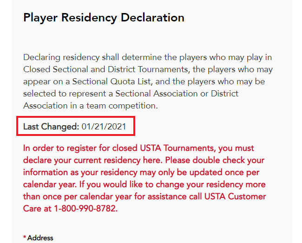The image size is (302, 243).
Task: Click the Last Changed label
Action: [51, 127]
